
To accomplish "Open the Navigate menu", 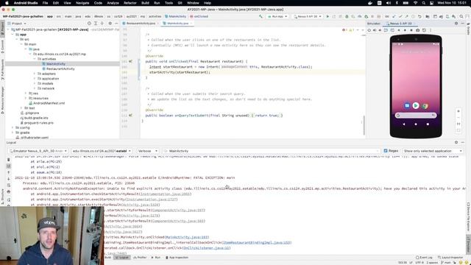I will (82, 3).
